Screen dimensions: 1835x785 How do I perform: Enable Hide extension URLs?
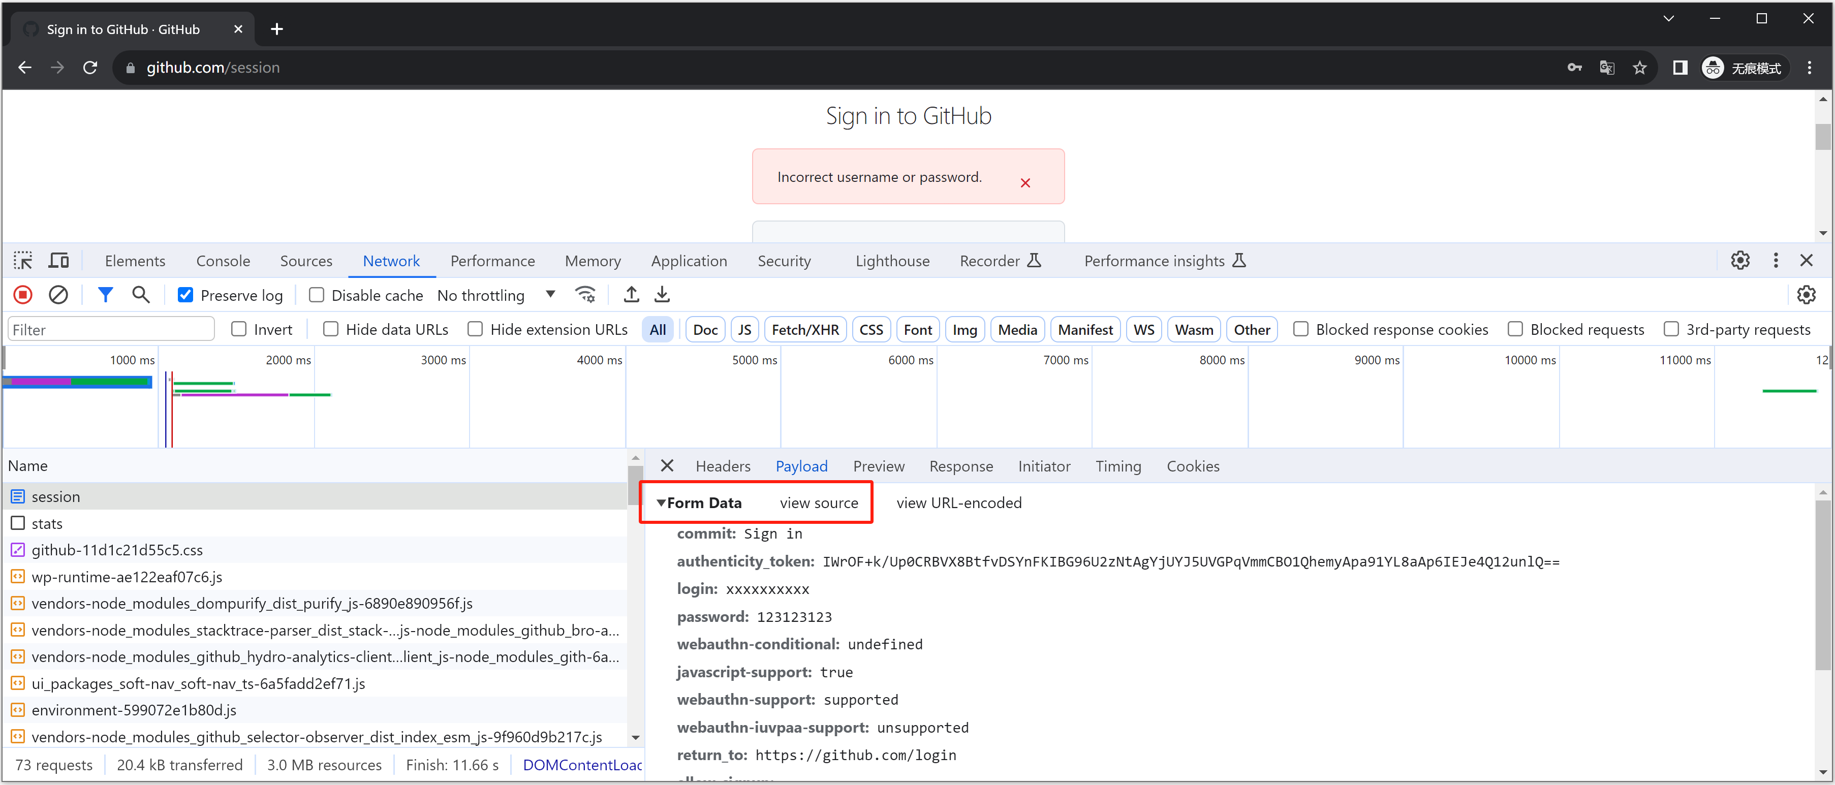tap(475, 329)
